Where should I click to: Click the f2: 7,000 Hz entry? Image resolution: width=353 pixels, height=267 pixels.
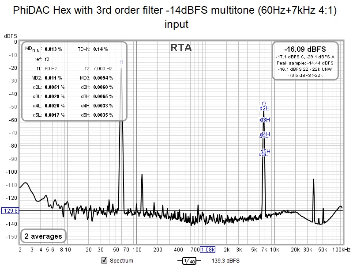[x=98, y=69]
